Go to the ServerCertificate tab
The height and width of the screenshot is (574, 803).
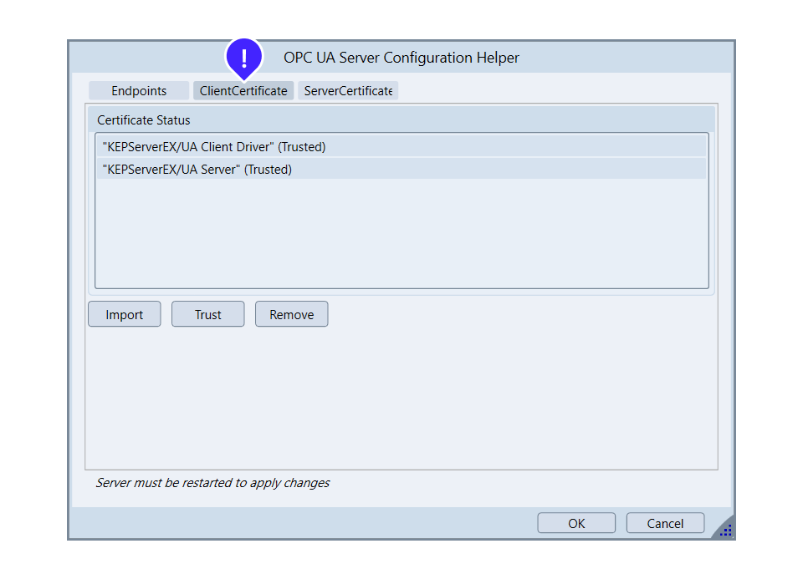(x=348, y=91)
